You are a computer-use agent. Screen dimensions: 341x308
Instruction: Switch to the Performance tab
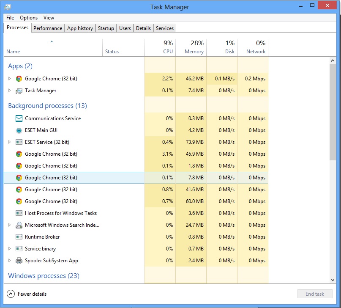[48, 28]
